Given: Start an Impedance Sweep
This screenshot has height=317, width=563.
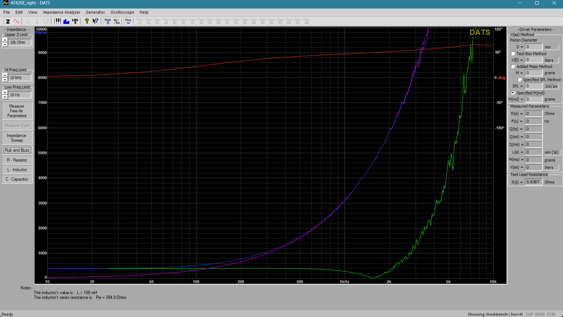Looking at the screenshot, I should tap(17, 138).
